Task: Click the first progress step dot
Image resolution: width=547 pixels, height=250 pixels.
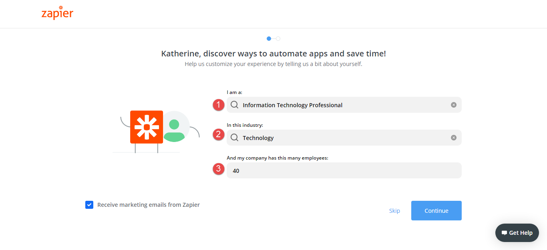Action: pos(269,38)
